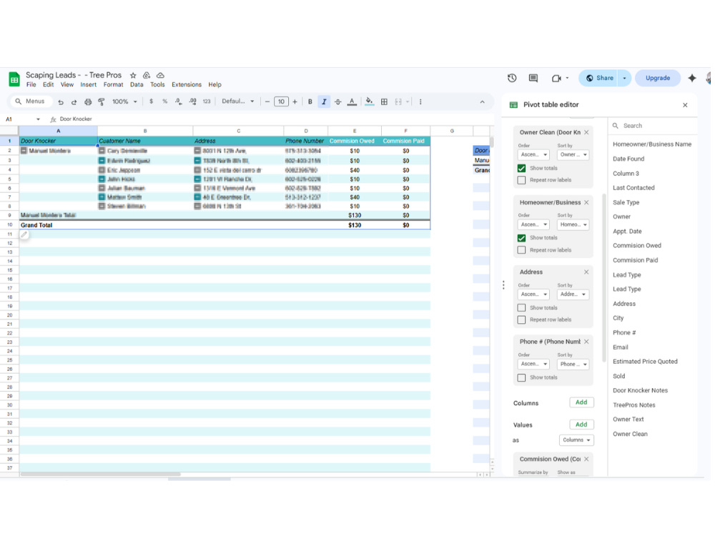The width and height of the screenshot is (715, 536).
Task: Toggle italic formatting
Action: point(324,101)
